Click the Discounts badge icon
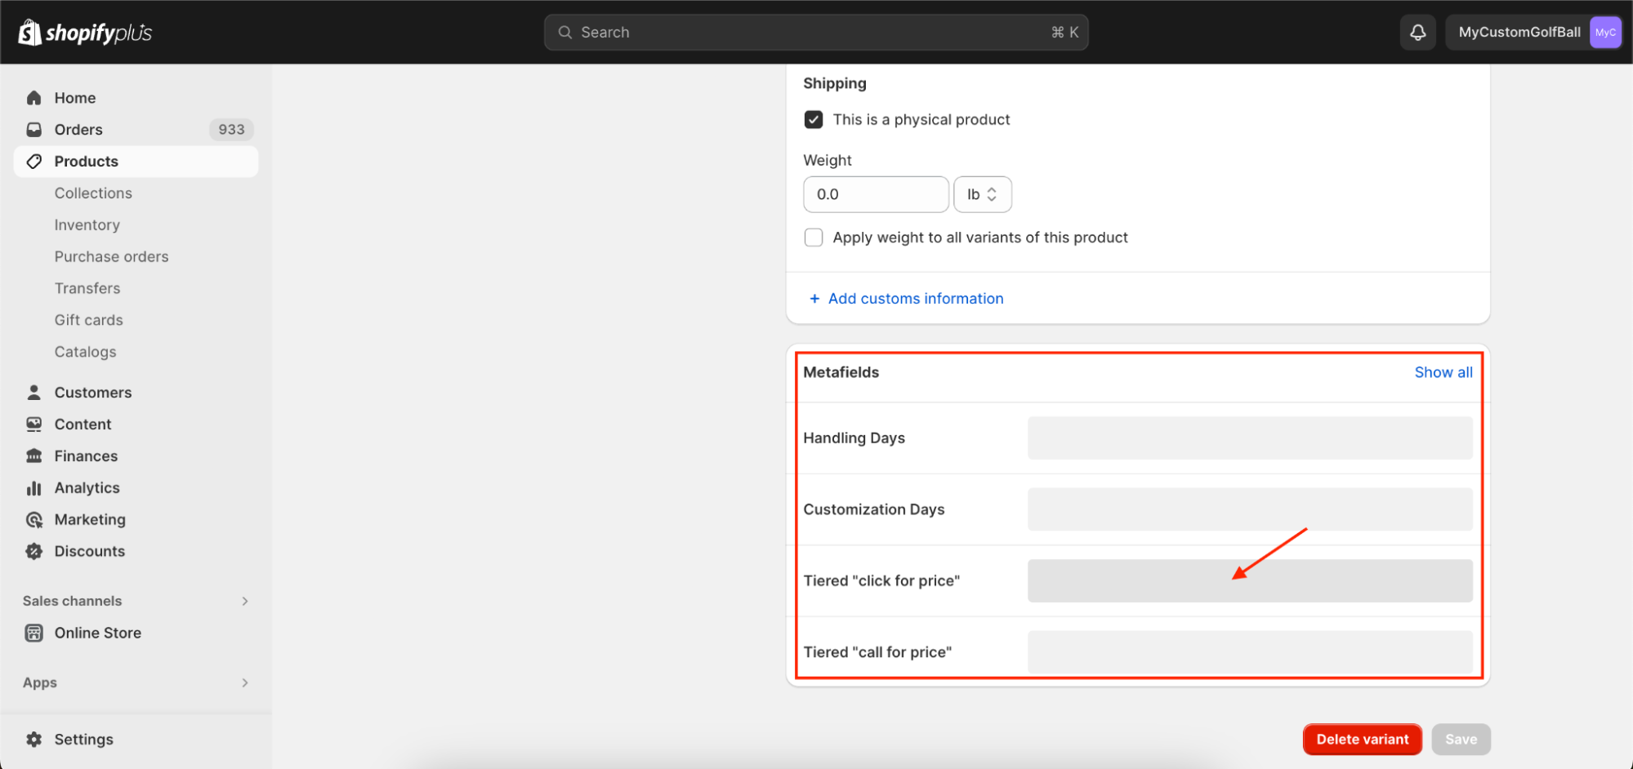 (x=34, y=552)
